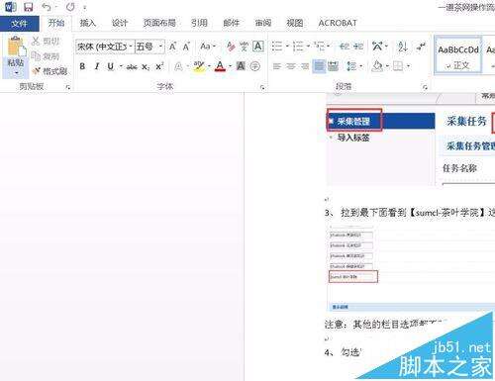Toggle Bold formatting
Image resolution: width=495 pixels, height=381 pixels.
[x=82, y=66]
